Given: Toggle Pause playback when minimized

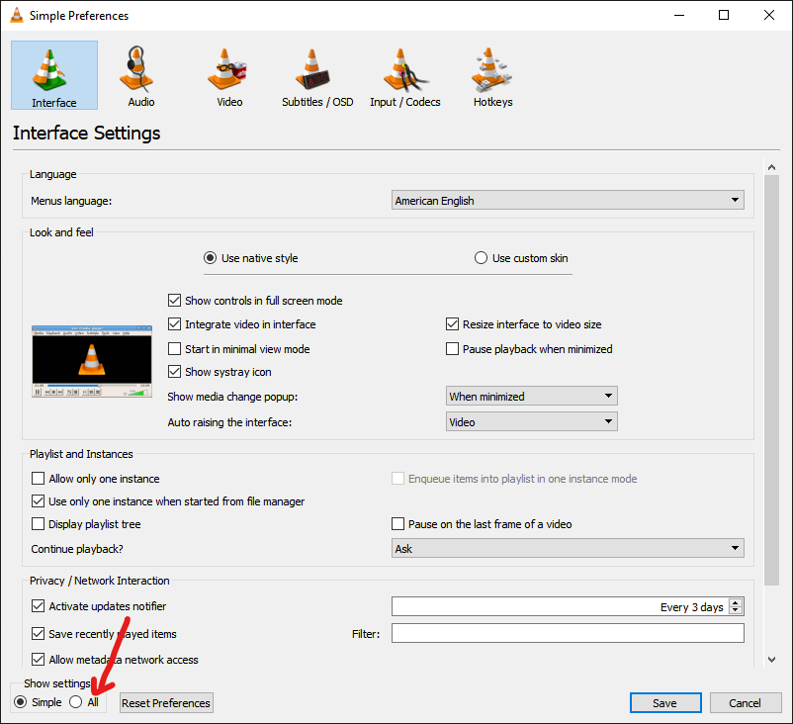Looking at the screenshot, I should (x=453, y=349).
